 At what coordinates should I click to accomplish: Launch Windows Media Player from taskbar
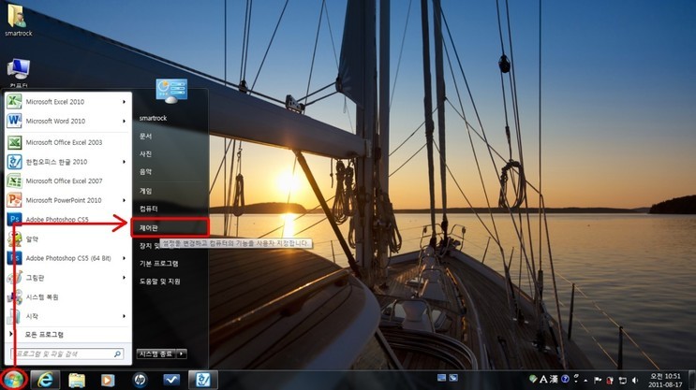point(108,379)
